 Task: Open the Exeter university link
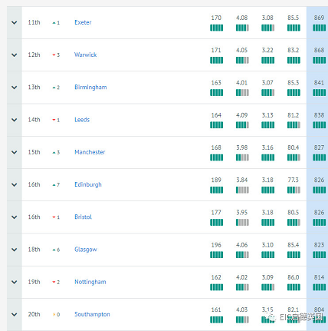pos(83,22)
